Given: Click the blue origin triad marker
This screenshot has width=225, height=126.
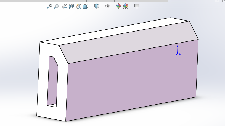Looking at the screenshot, I should pos(178,54).
